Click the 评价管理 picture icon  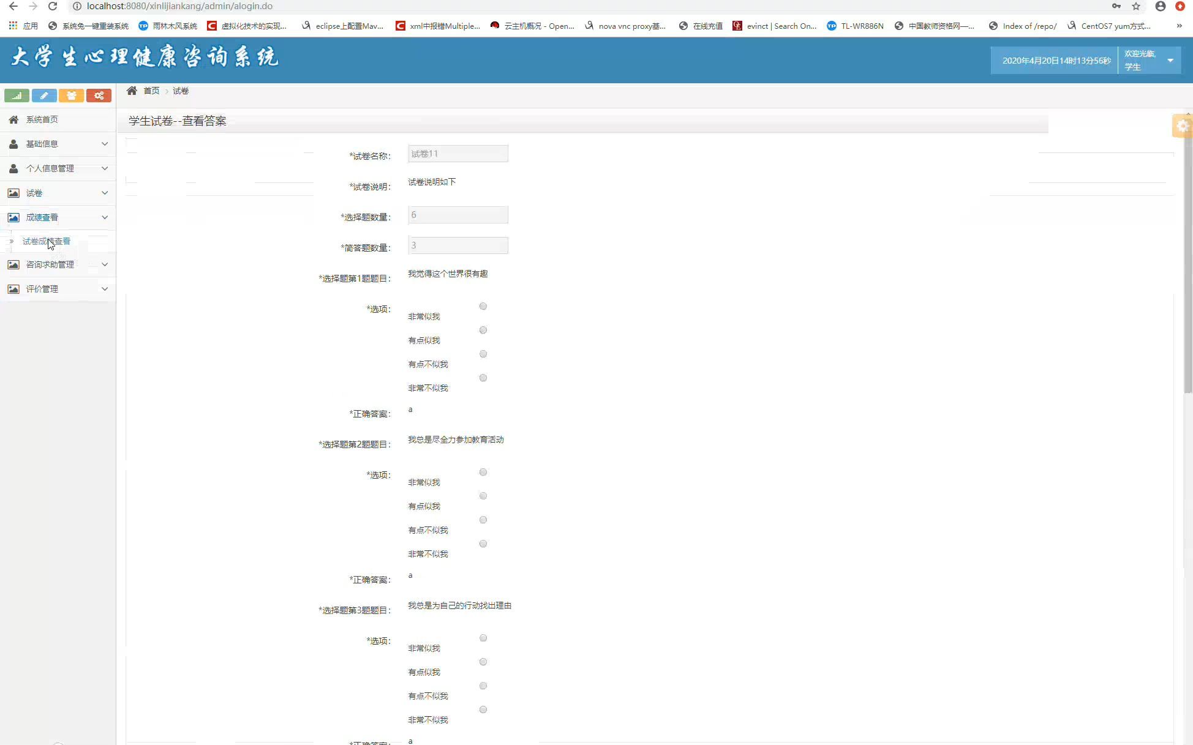point(13,289)
